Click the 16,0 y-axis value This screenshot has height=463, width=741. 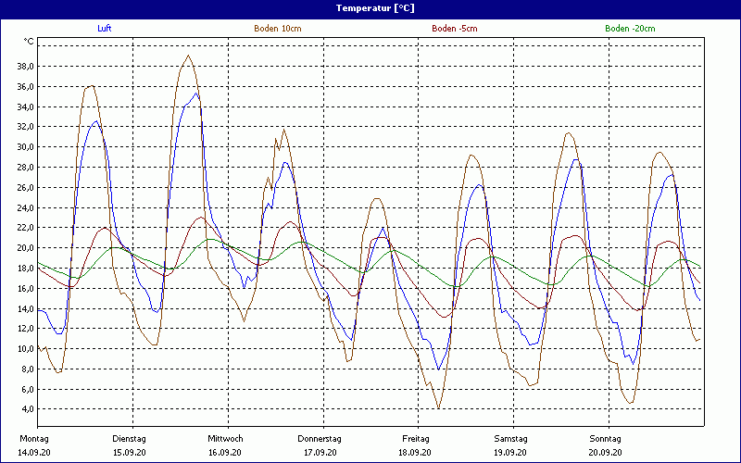point(25,289)
